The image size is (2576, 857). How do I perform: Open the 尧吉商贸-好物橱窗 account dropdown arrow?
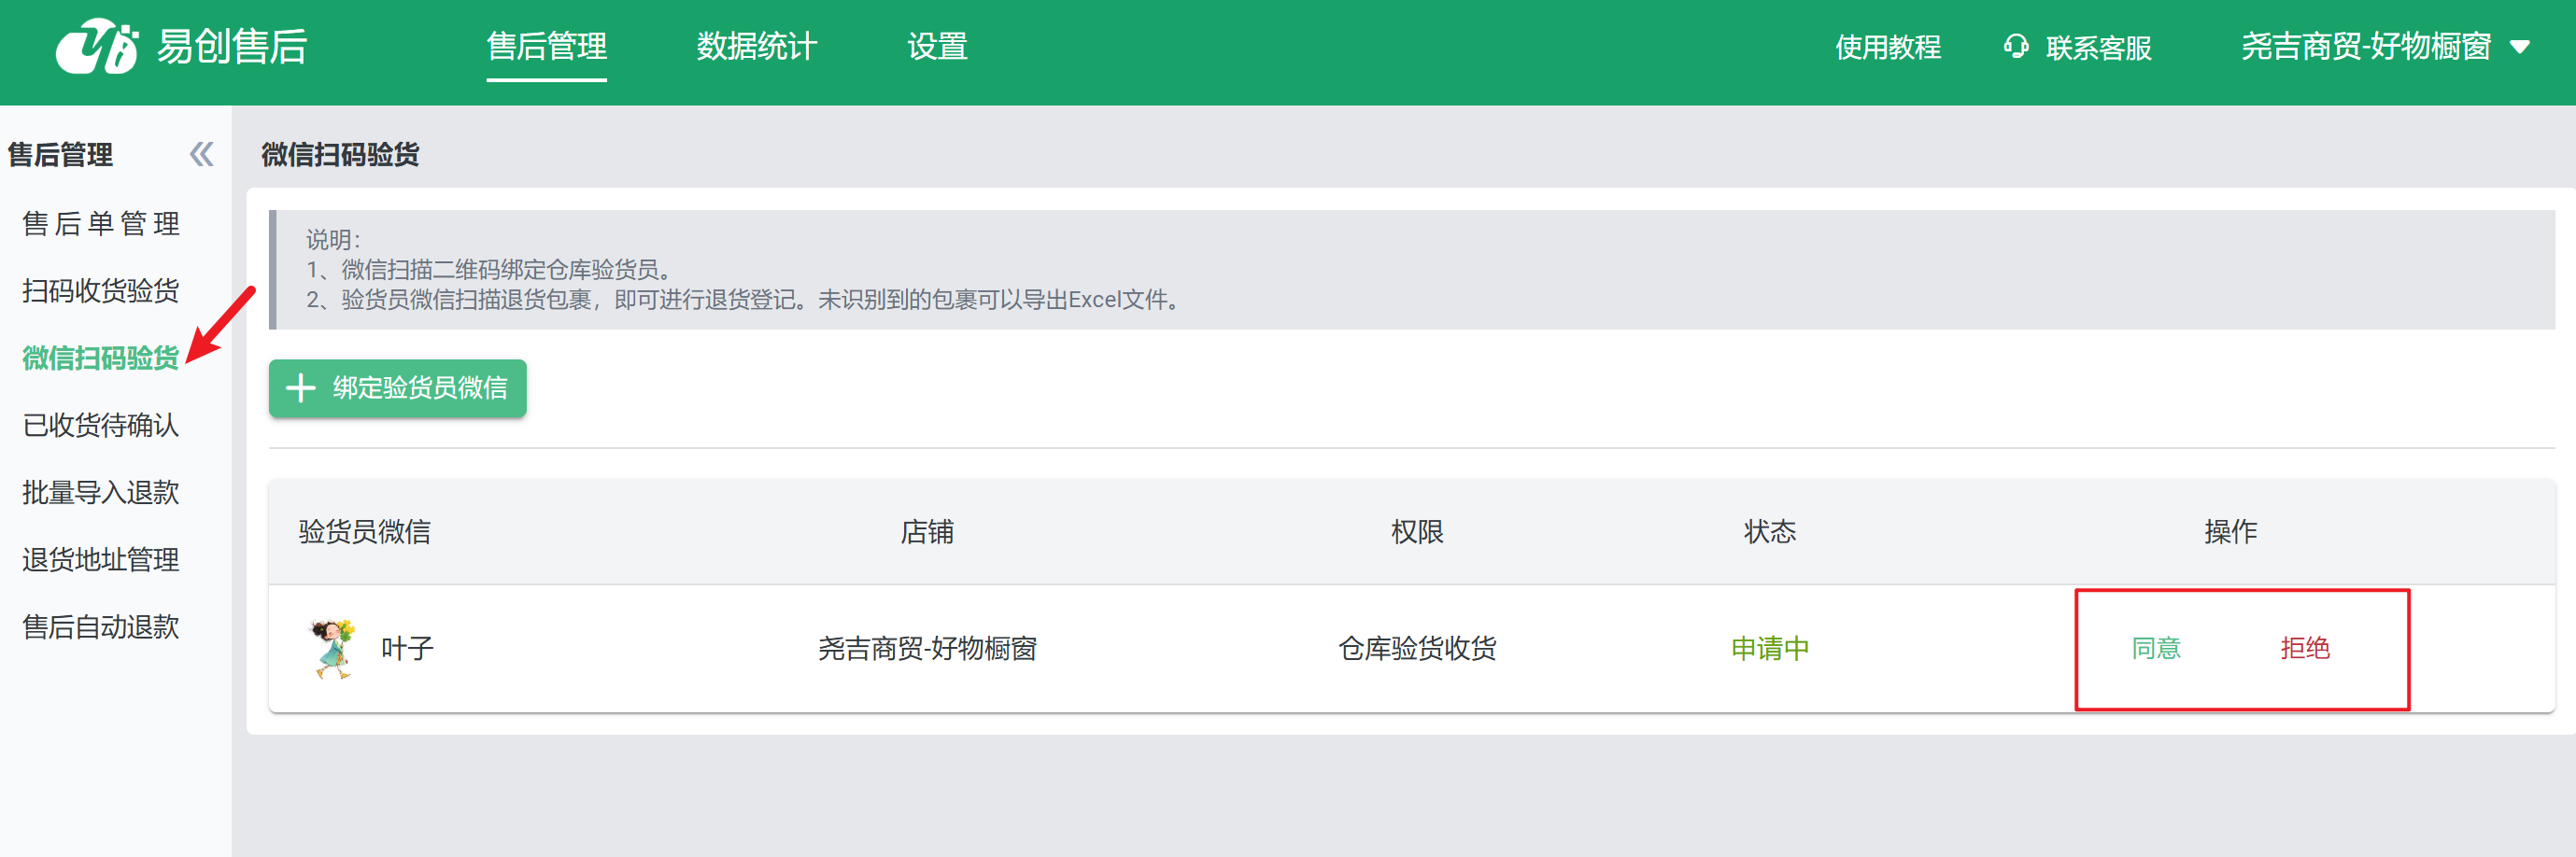pos(2520,47)
